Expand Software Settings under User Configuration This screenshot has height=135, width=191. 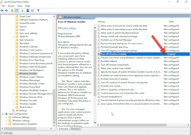click(6, 117)
